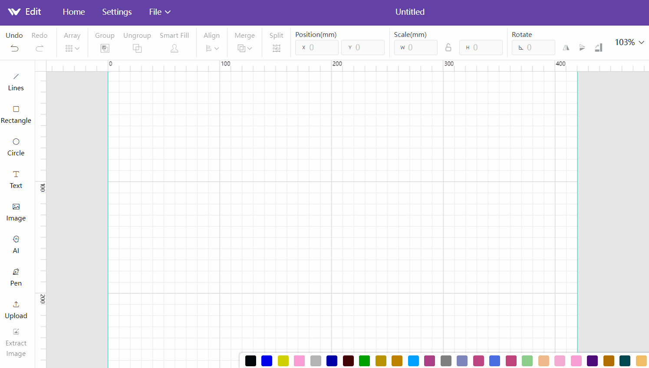
Task: Expand the 103% zoom dropdown
Action: pos(629,42)
